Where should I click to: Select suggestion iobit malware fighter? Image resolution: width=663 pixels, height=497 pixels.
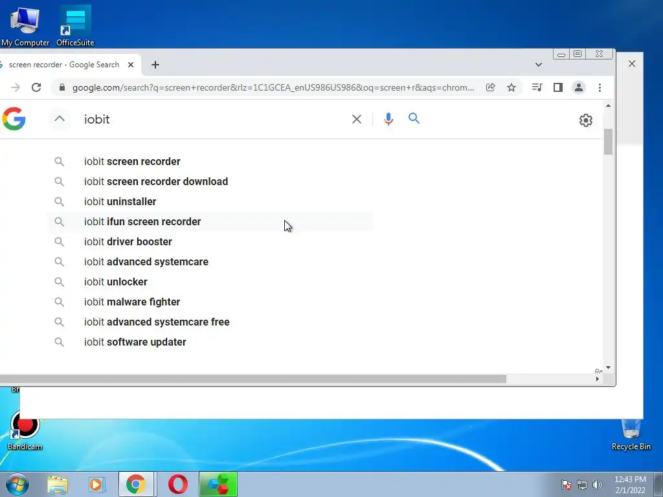click(210, 302)
